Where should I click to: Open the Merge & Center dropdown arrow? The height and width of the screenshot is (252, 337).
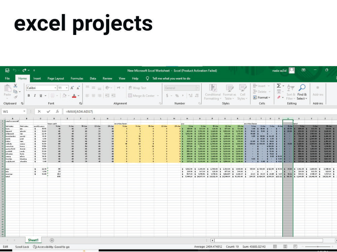[x=158, y=96]
